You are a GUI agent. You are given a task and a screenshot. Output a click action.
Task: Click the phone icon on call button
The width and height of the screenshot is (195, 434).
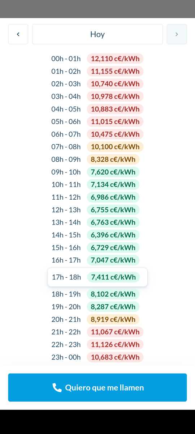pos(57,388)
